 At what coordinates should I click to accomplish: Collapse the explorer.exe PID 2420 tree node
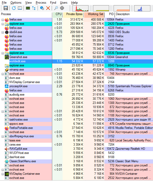3,24
